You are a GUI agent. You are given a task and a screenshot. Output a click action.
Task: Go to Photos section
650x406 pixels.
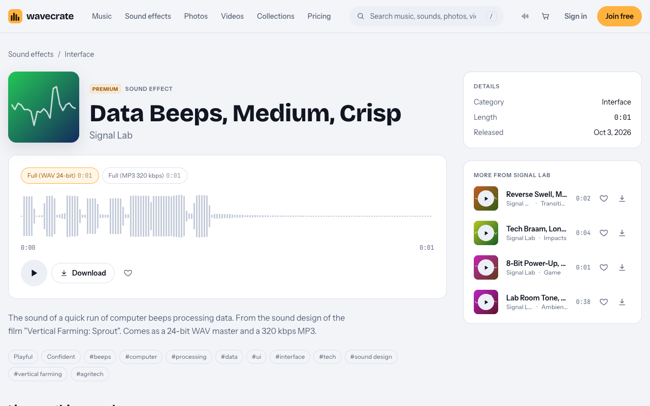click(x=196, y=16)
